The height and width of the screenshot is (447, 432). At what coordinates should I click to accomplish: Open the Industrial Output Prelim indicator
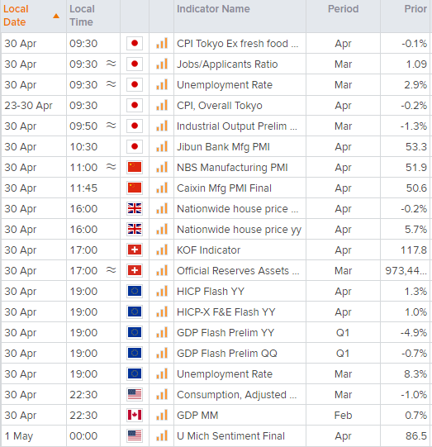[x=237, y=126]
